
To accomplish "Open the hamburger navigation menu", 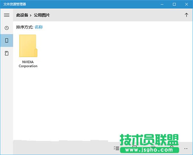I will click(6, 15).
